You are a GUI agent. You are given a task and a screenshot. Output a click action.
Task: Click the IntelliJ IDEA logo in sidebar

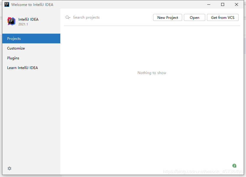point(11,21)
